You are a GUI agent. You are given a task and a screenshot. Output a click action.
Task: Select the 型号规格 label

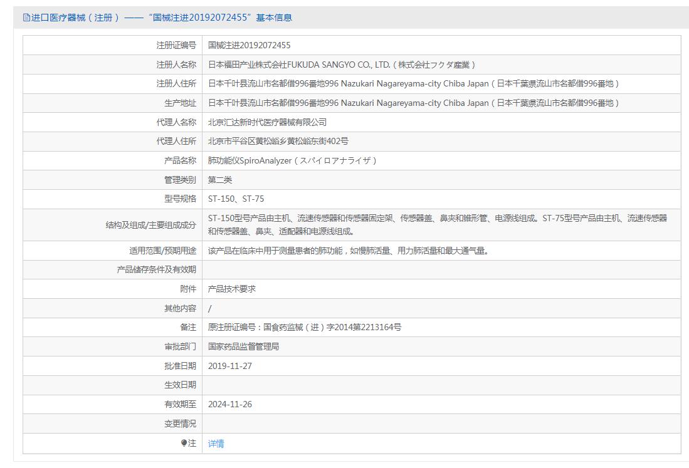pos(180,199)
